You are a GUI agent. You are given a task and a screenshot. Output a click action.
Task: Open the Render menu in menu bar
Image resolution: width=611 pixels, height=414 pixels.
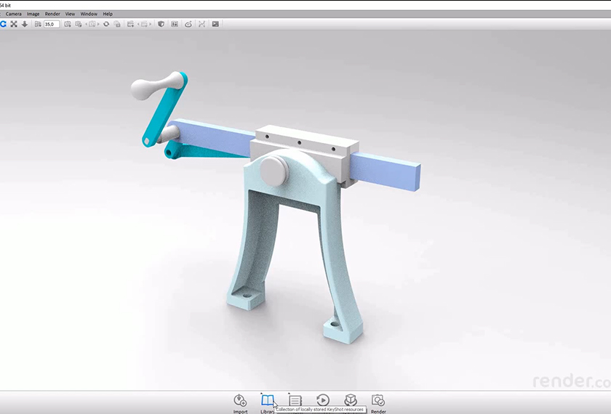coord(52,14)
